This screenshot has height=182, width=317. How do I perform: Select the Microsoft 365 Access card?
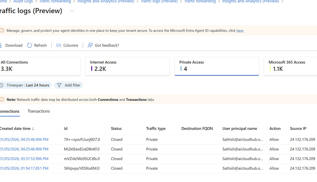(x=290, y=66)
